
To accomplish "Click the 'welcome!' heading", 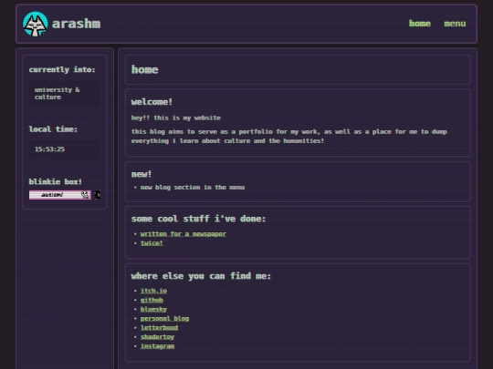I will (152, 102).
